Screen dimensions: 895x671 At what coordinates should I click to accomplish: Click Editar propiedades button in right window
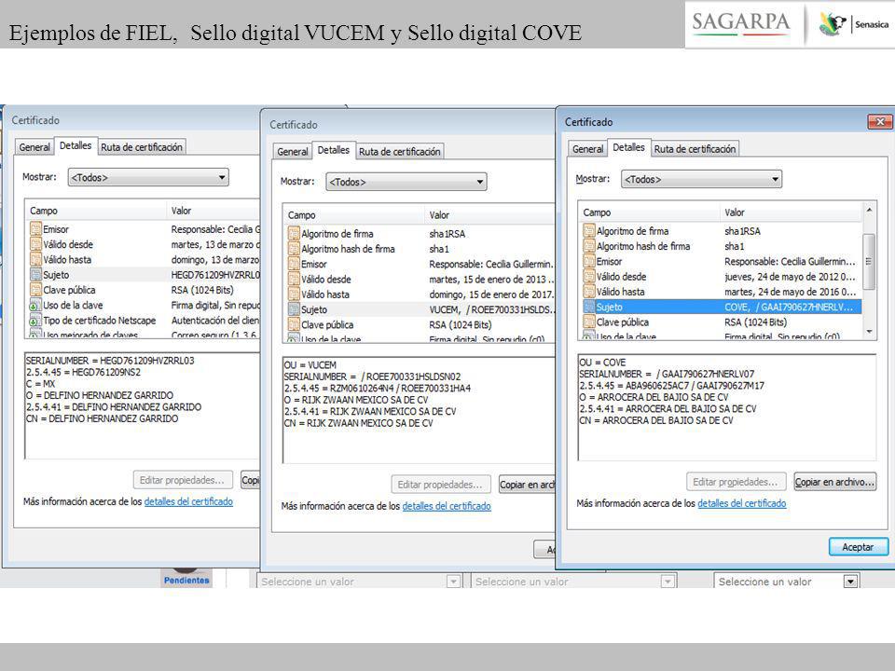point(736,482)
